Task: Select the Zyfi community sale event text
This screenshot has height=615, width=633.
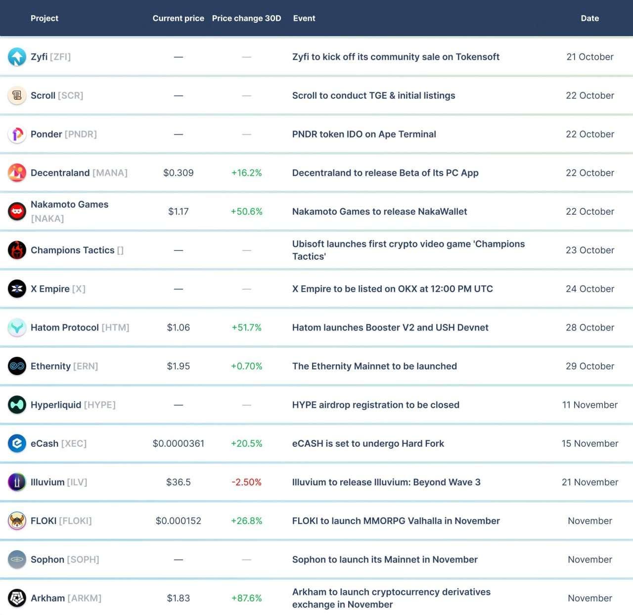Action: tap(396, 57)
